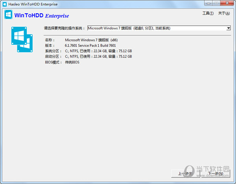Click the WinToHDD logo icon in header

click(x=8, y=15)
